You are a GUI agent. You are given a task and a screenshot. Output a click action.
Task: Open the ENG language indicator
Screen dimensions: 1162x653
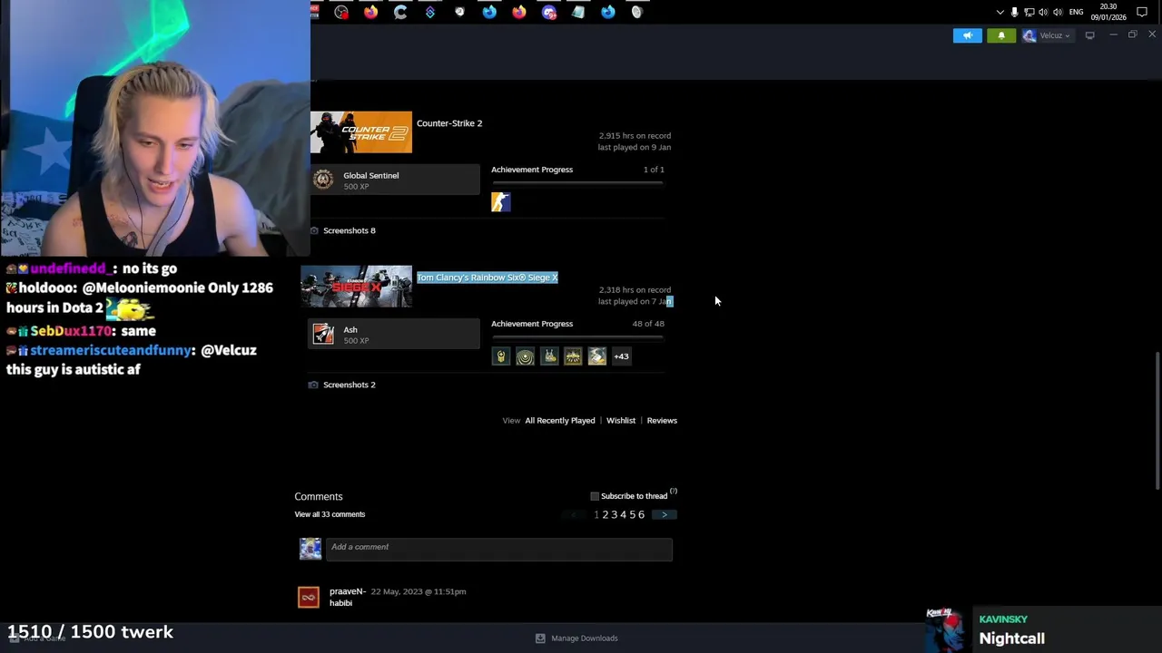(x=1077, y=12)
